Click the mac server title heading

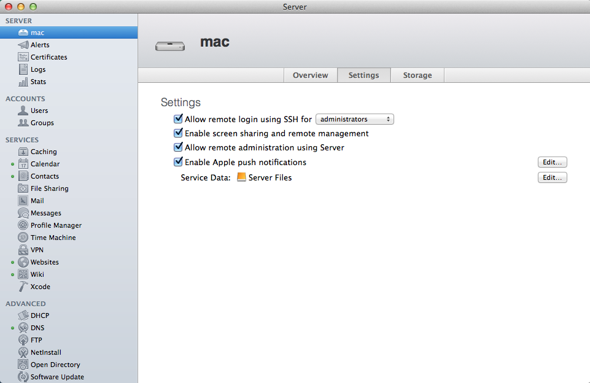215,42
